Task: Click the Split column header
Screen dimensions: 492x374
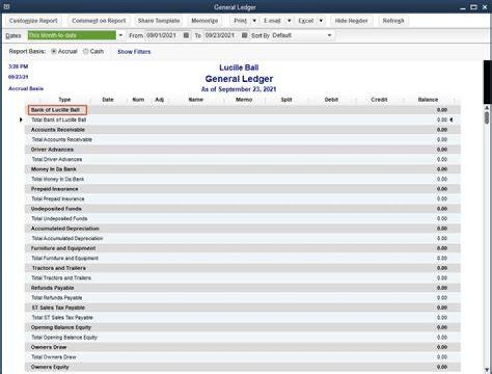Action: point(286,100)
